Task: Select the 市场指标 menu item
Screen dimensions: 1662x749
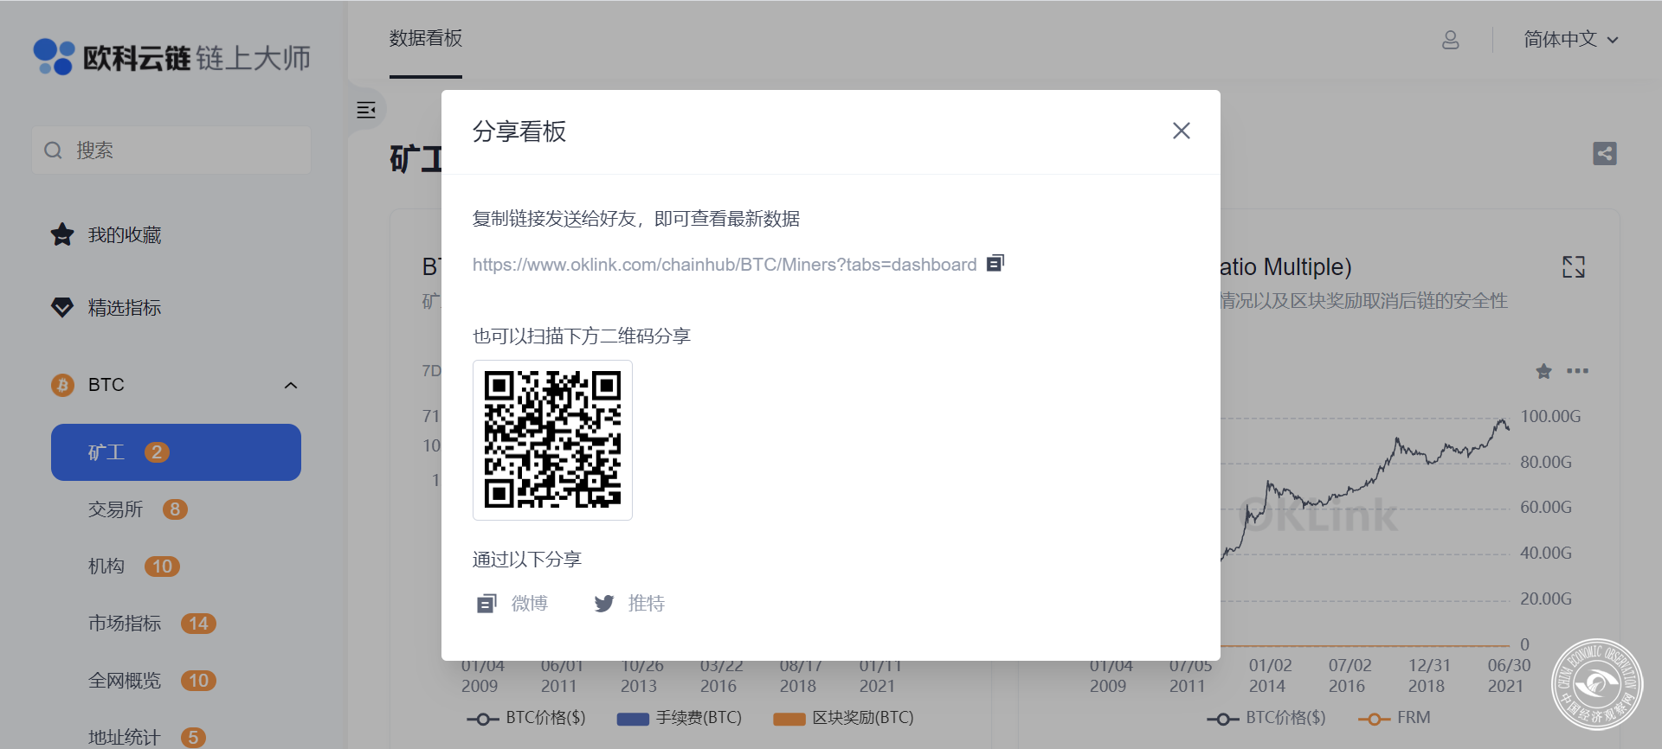Action: [x=125, y=624]
